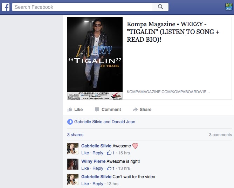The height and width of the screenshot is (188, 234).
Task: Open the 15 hrs timestamp
Action: (124, 153)
